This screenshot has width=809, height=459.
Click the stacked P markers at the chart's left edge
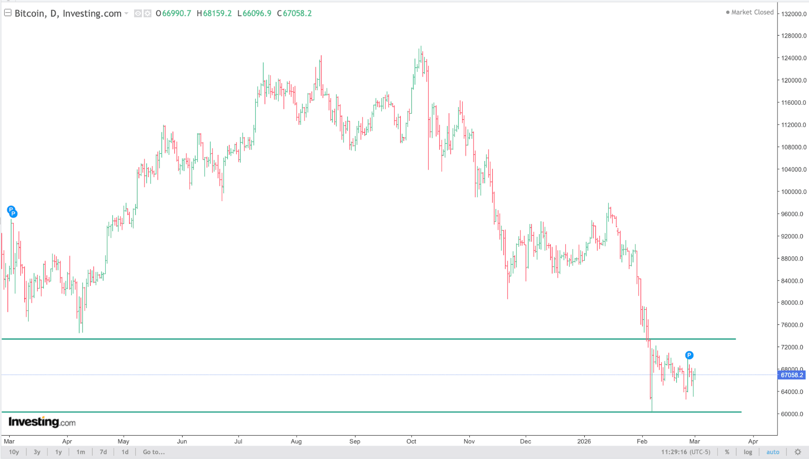click(13, 212)
